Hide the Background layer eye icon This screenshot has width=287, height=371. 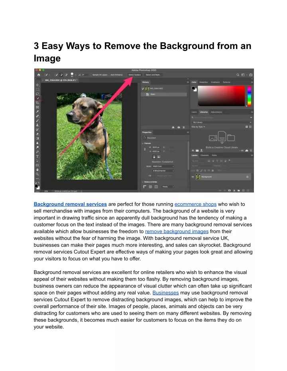193,177
